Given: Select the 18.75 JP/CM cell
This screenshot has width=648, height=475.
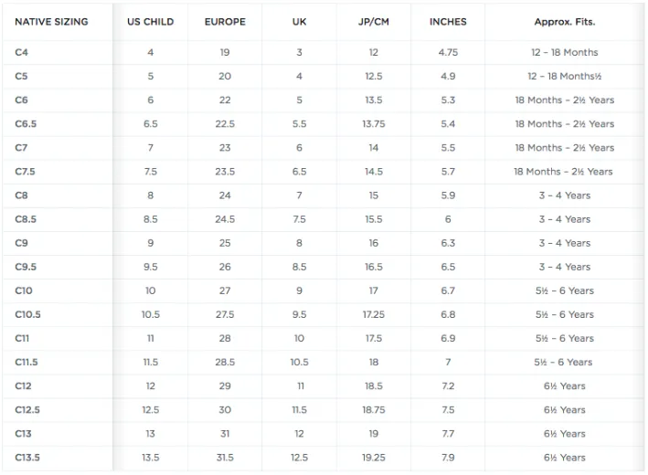Looking at the screenshot, I should click(x=374, y=410).
